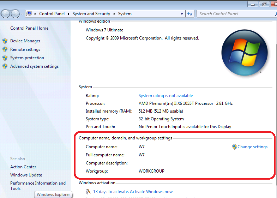The image size is (277, 198).
Task: Click the Back navigation arrow button
Action: (x=6, y=14)
